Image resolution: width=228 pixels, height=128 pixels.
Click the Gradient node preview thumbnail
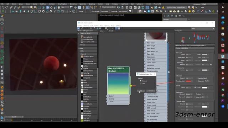tap(118, 84)
